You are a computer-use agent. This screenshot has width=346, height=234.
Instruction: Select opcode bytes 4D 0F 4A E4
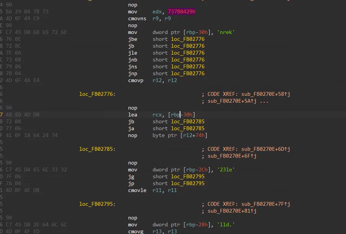tap(23, 81)
